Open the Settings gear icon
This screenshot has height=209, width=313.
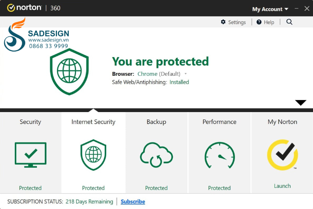pyautogui.click(x=223, y=22)
